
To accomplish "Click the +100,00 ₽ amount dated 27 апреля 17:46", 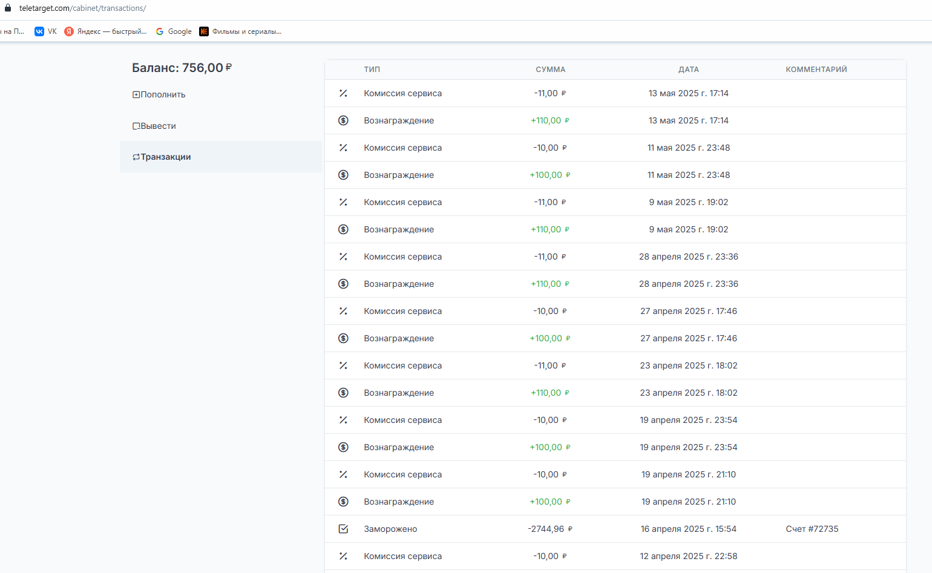I will (x=550, y=338).
